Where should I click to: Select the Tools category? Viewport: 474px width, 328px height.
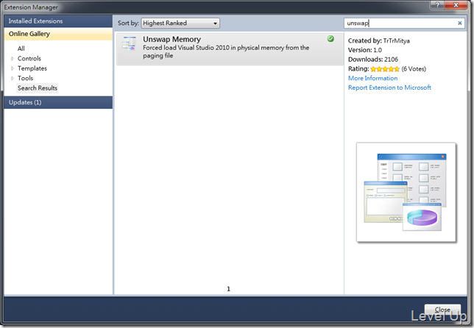point(25,78)
